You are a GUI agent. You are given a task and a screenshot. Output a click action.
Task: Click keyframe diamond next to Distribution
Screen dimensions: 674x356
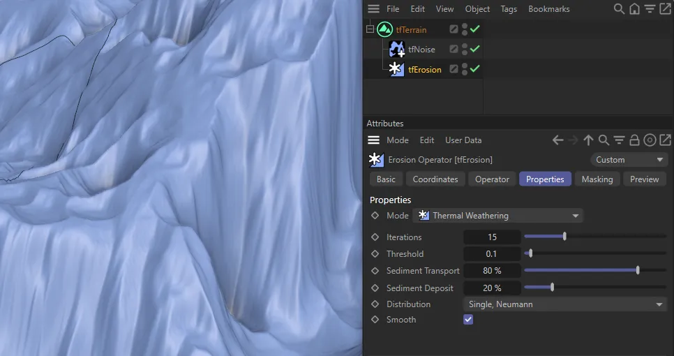click(x=375, y=304)
